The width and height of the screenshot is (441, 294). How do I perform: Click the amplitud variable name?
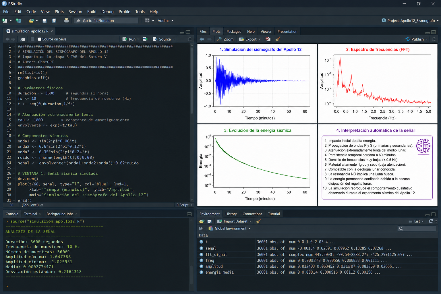214,266
